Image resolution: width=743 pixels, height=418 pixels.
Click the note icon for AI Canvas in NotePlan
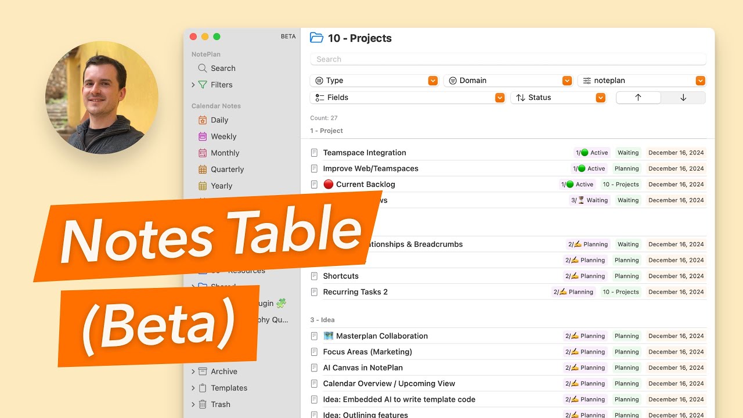click(x=314, y=367)
